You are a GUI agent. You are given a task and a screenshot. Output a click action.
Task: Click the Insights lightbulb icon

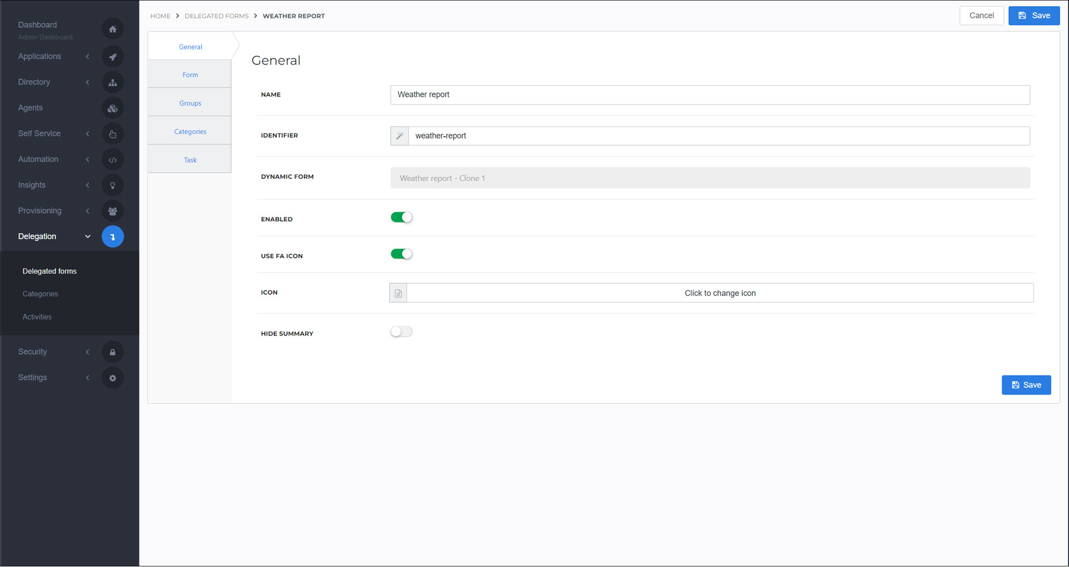pyautogui.click(x=112, y=185)
